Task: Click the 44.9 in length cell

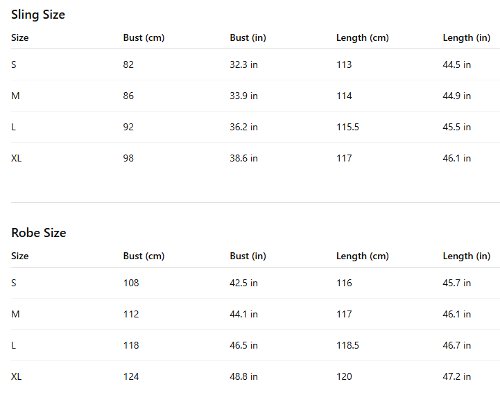Action: (x=456, y=96)
